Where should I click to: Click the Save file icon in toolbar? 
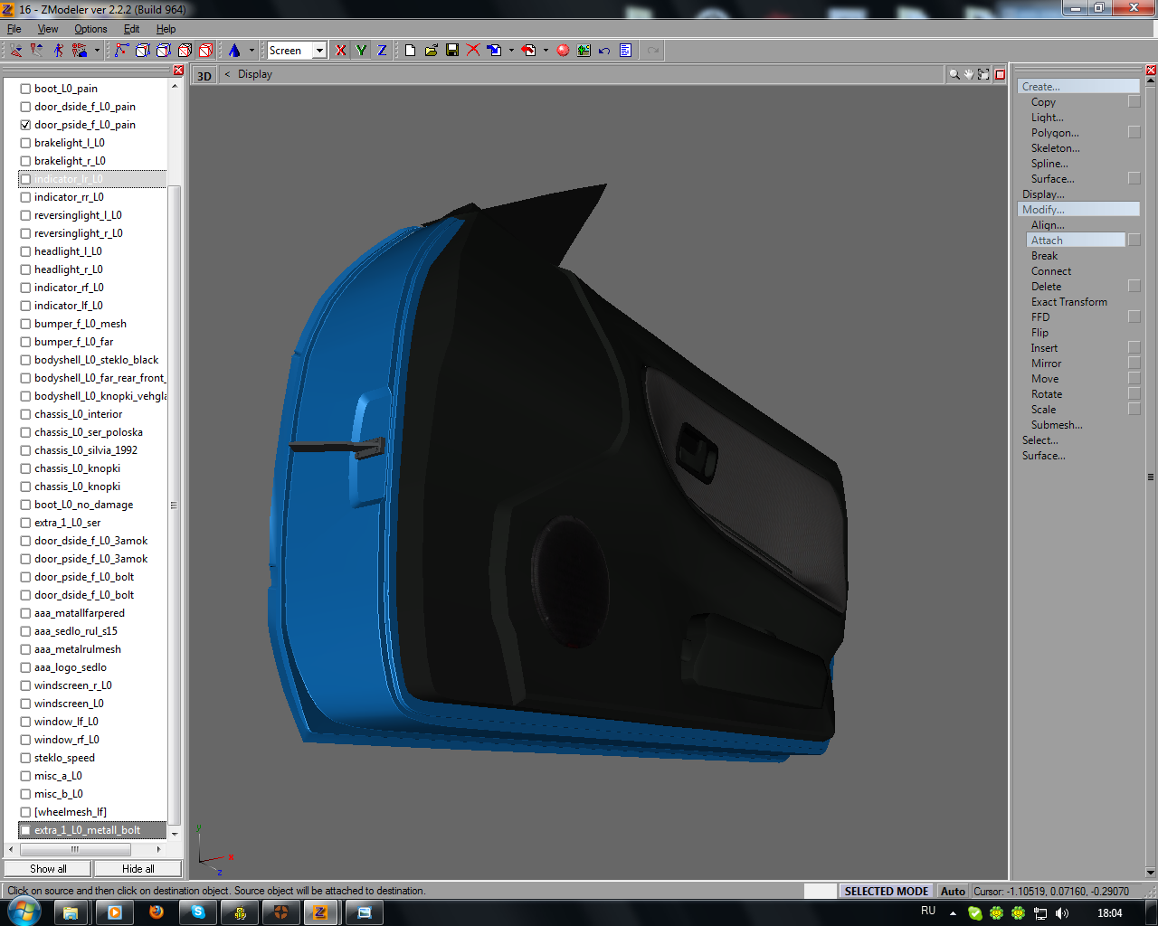(x=452, y=51)
